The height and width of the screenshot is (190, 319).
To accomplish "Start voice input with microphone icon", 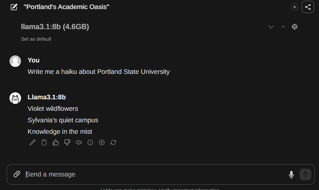I will [291, 174].
